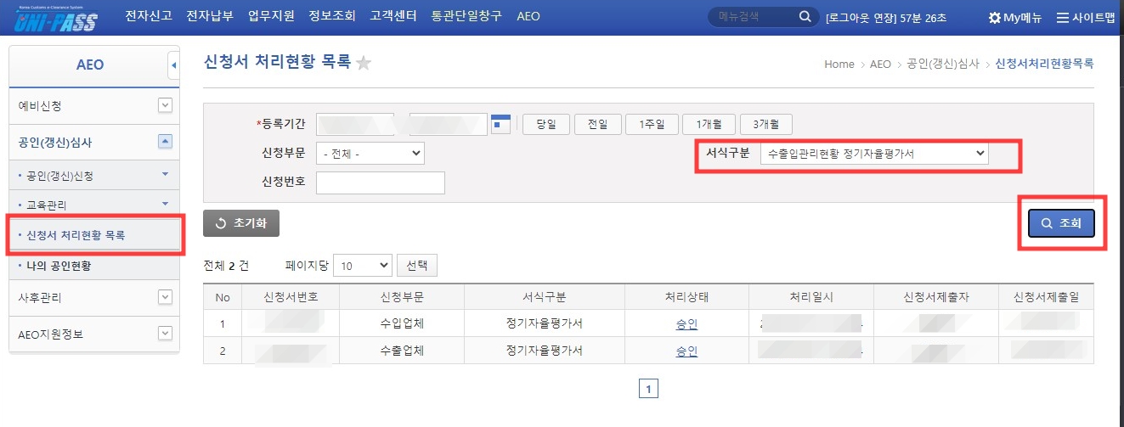Click the 처리상태 column header
This screenshot has width=1124, height=427.
coord(686,297)
